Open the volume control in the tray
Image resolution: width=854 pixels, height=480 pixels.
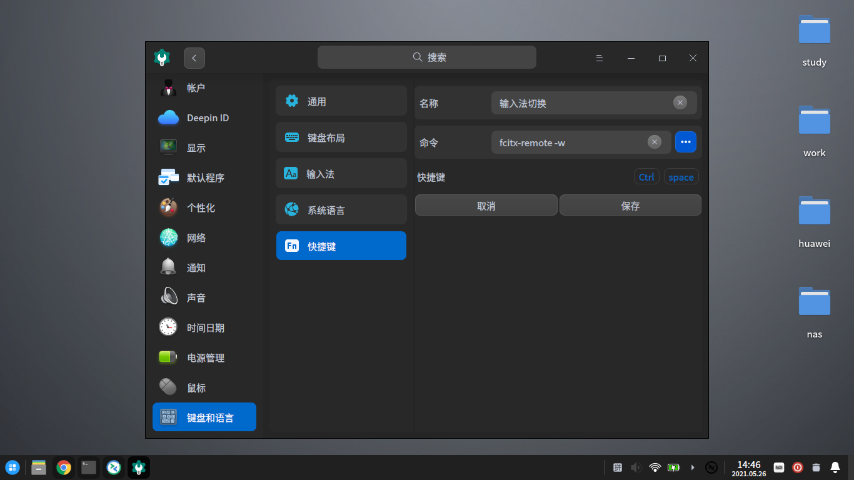(x=636, y=467)
